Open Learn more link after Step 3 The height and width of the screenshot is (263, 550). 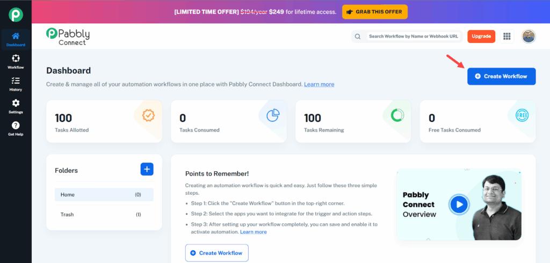(254, 232)
